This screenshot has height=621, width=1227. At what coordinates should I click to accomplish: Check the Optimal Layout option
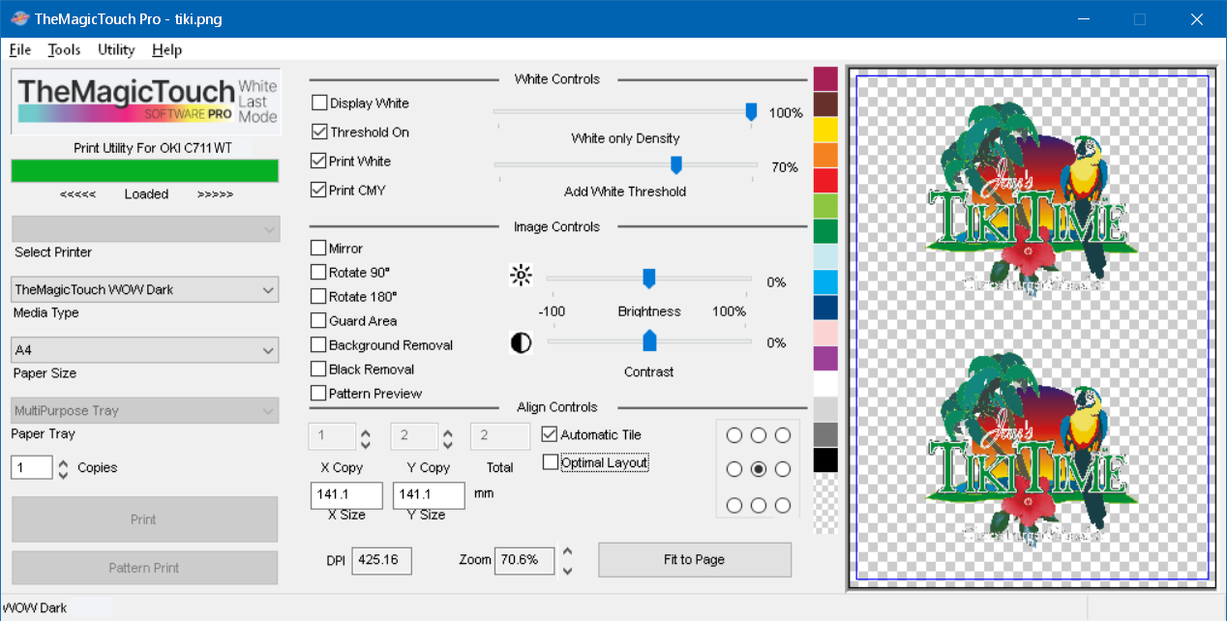[551, 462]
